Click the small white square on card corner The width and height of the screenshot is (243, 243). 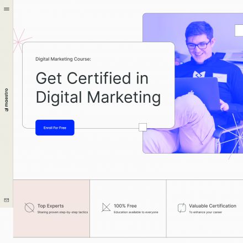tap(142, 127)
